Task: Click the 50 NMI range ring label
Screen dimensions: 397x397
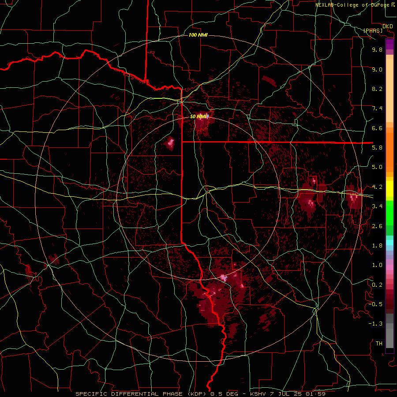Action: 199,117
